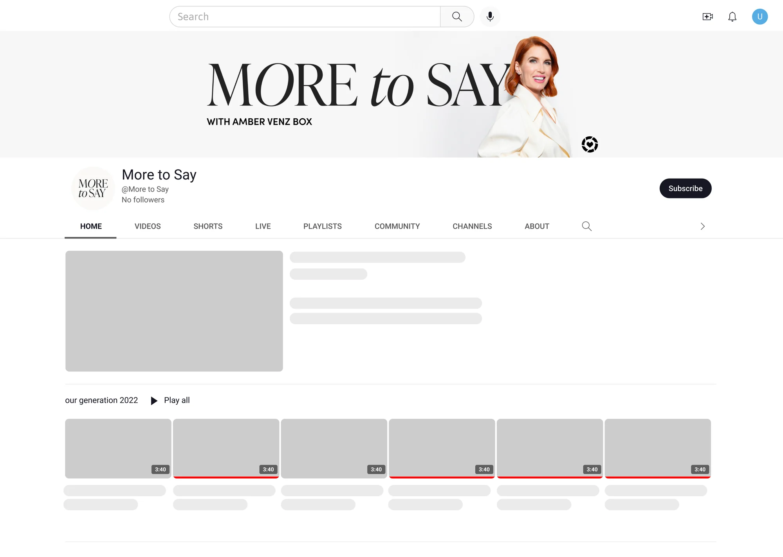Switch to the HOME tab
This screenshot has width=783, height=557.
[91, 226]
